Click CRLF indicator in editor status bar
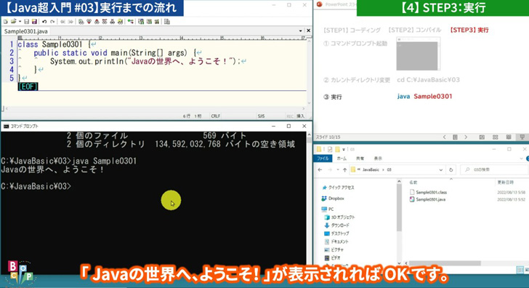Viewport: 529px width, 288px height. click(215, 116)
